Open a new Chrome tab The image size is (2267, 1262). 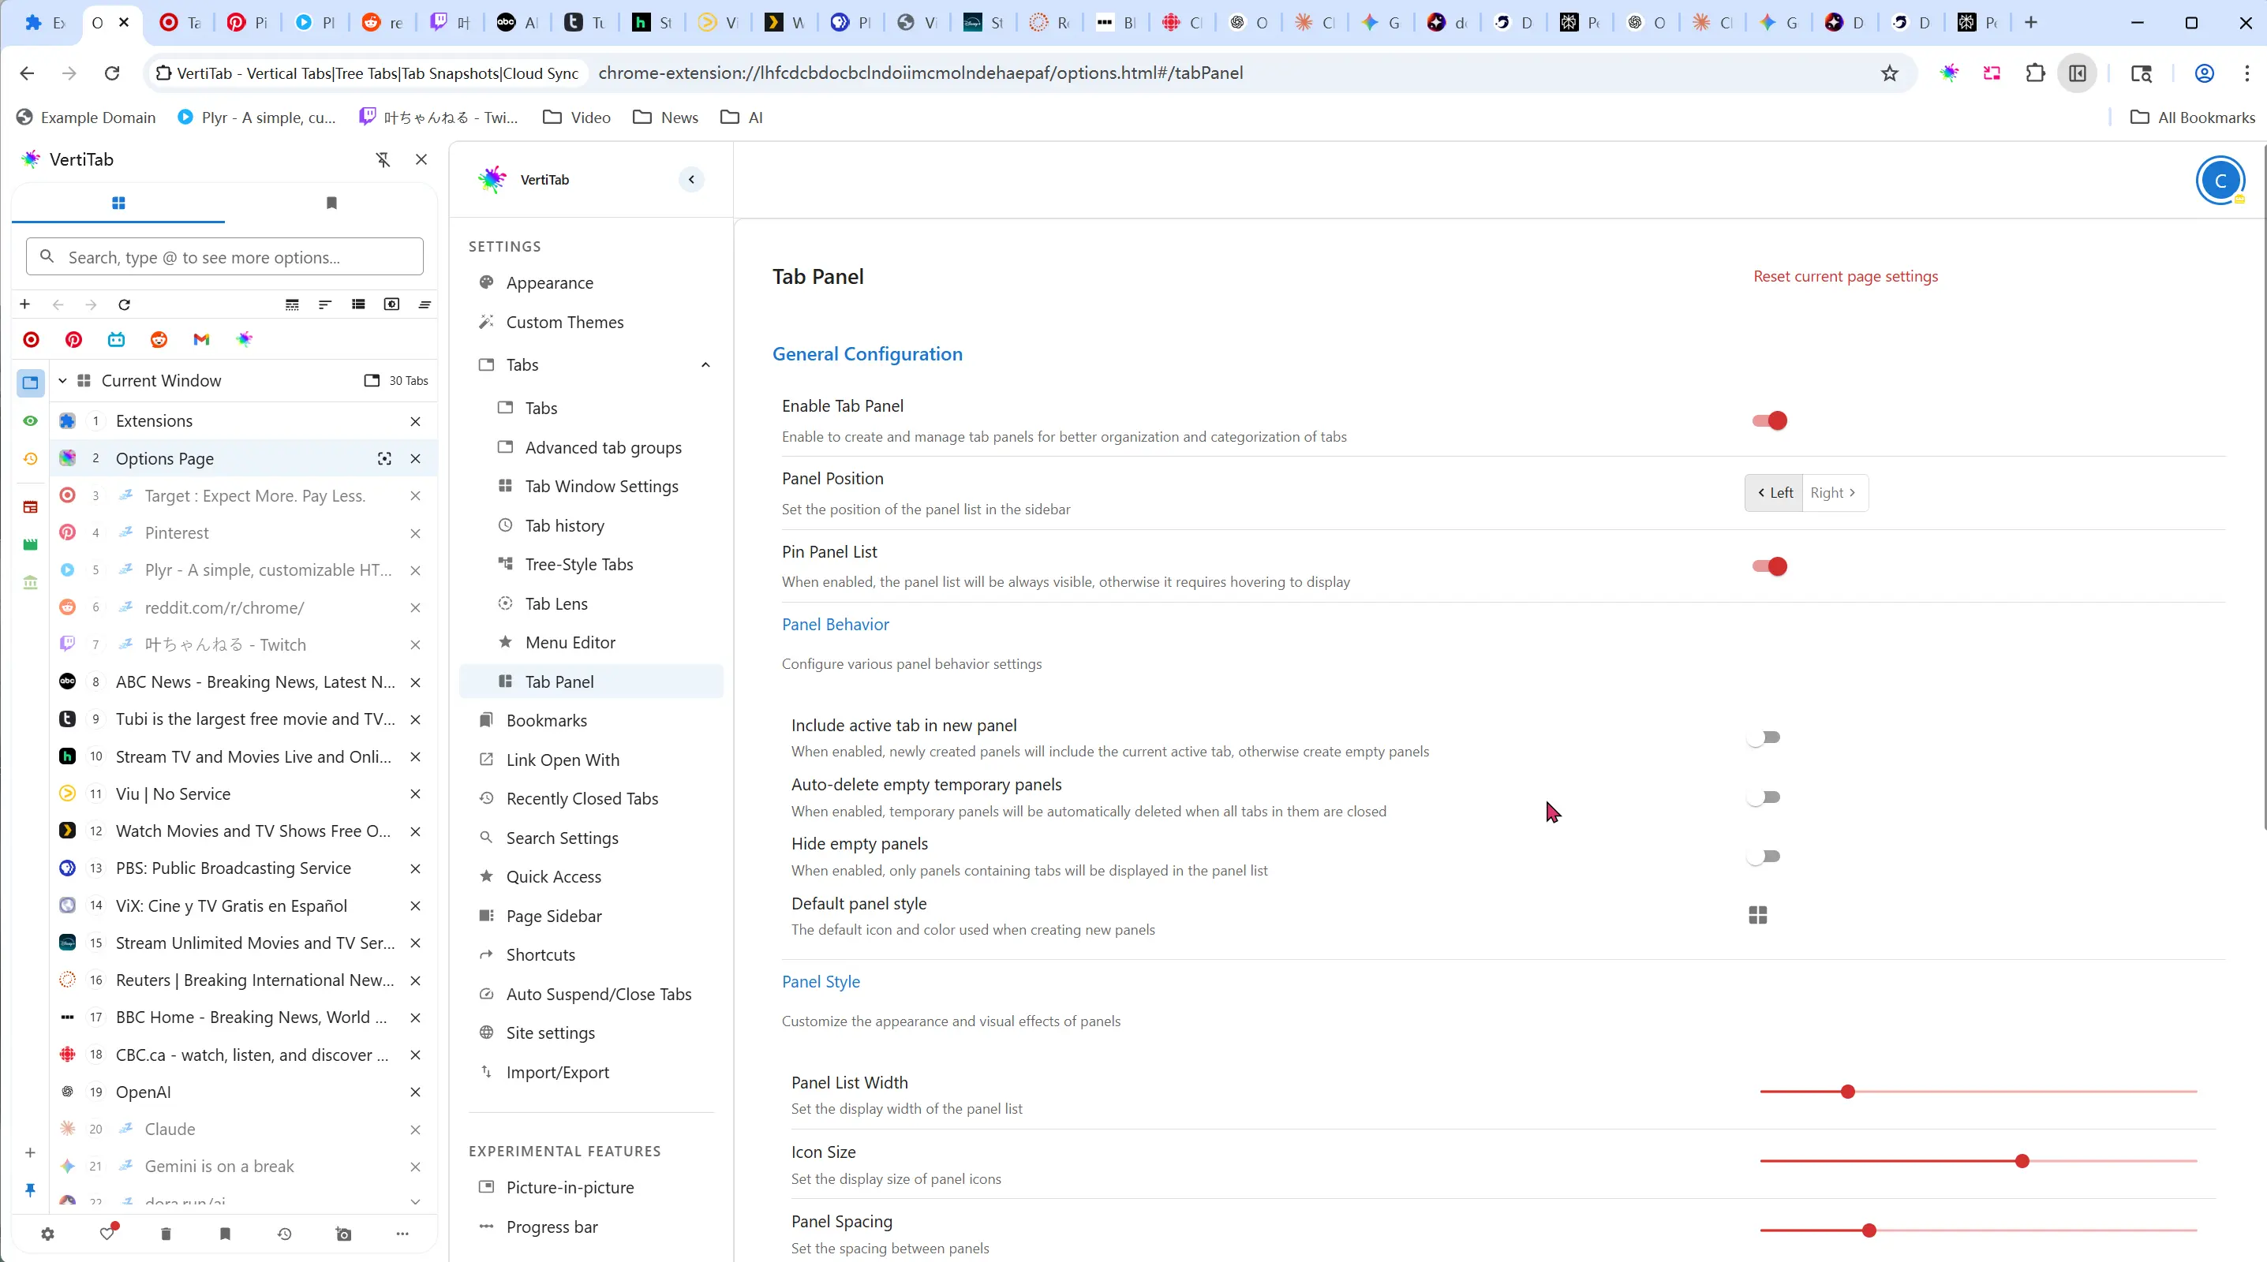click(x=2031, y=23)
